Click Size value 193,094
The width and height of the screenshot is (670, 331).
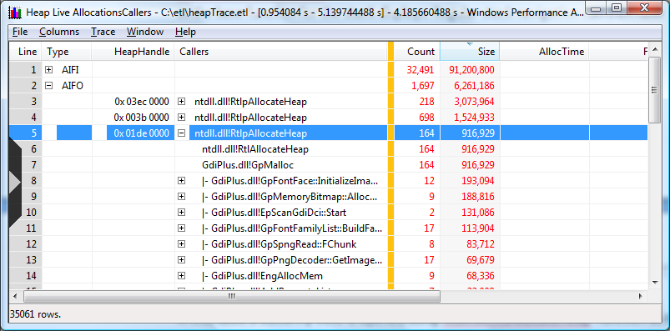coord(478,181)
